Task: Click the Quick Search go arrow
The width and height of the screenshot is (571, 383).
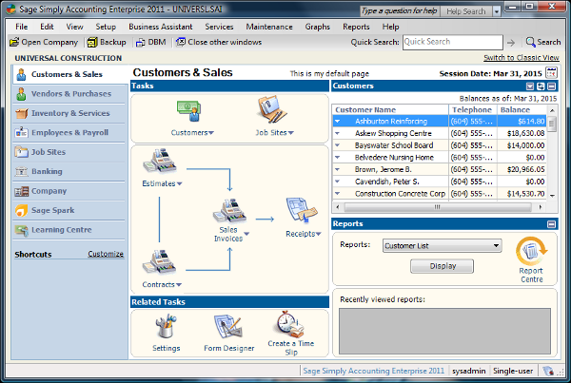Action: [x=511, y=43]
